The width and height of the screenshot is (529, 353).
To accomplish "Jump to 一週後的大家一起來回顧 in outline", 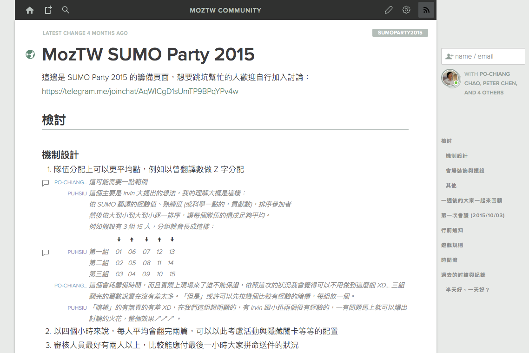I will point(472,200).
